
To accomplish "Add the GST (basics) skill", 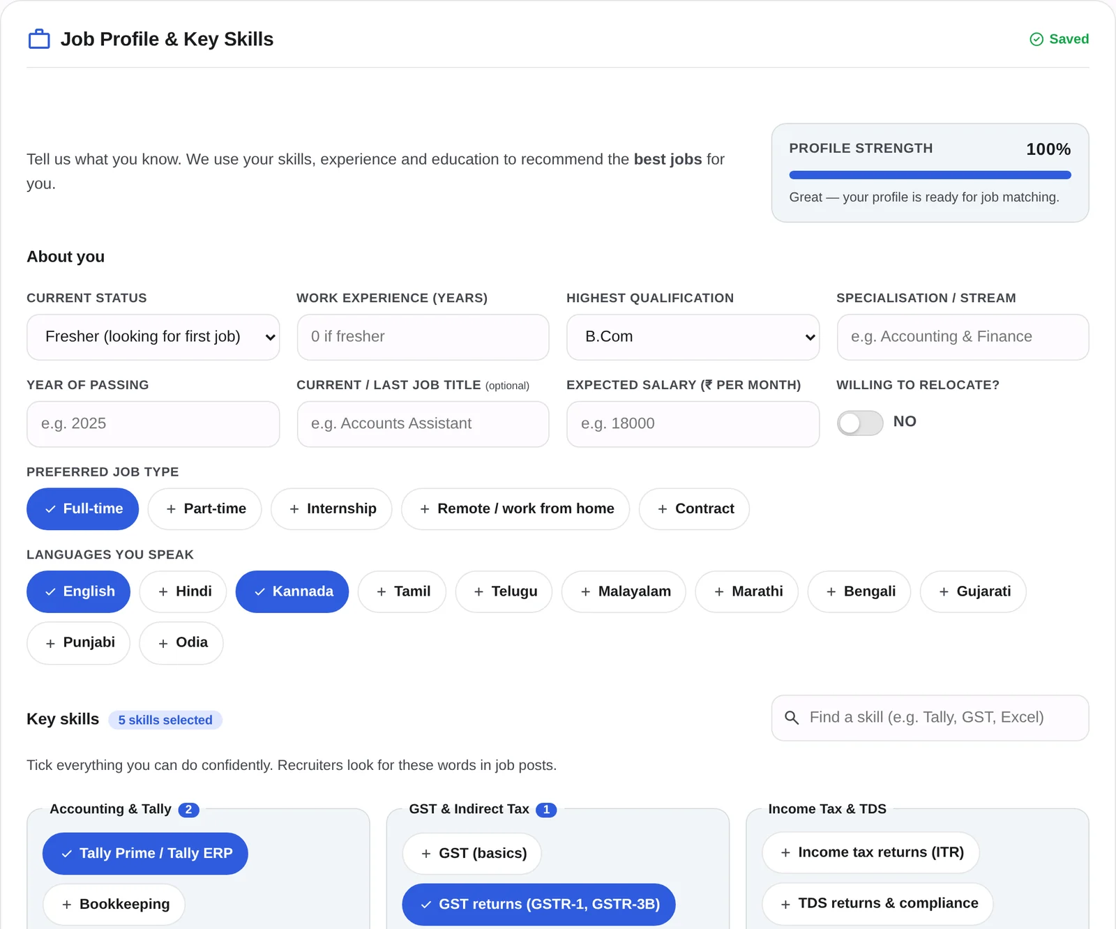I will [x=472, y=854].
